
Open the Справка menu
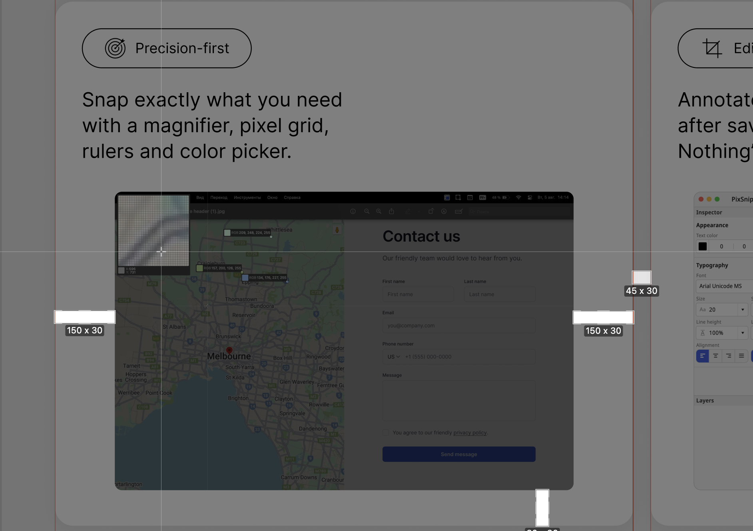(x=292, y=198)
